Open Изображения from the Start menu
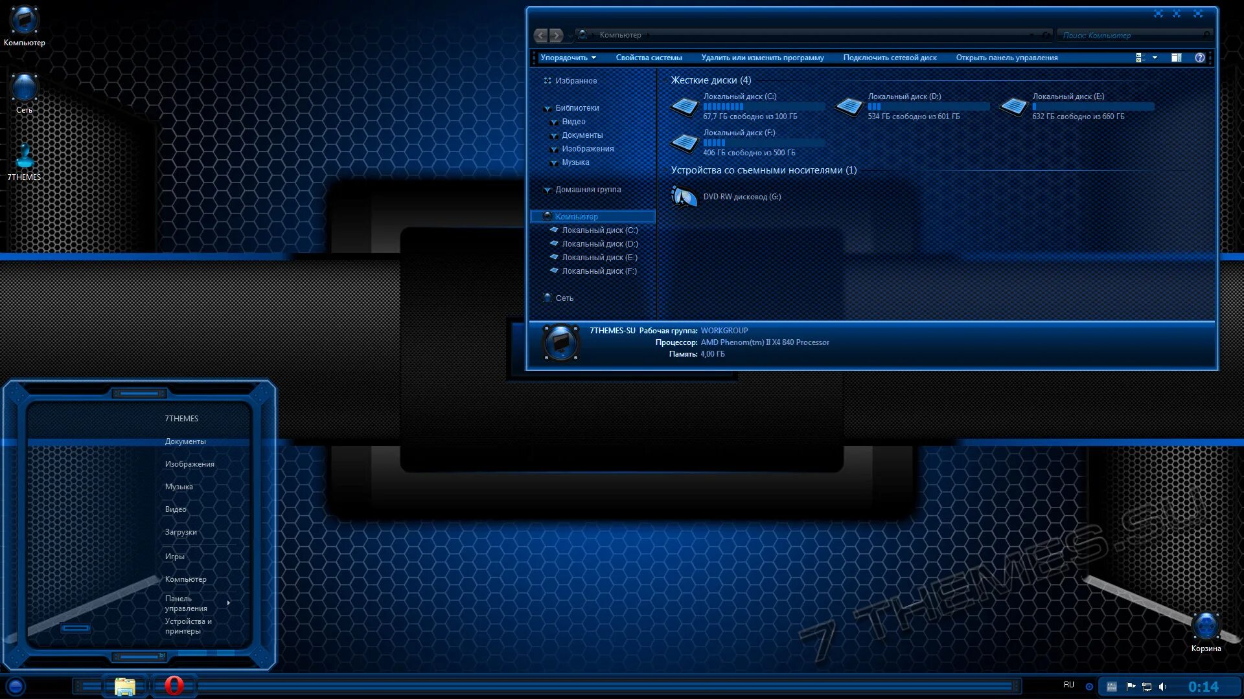 pos(189,464)
